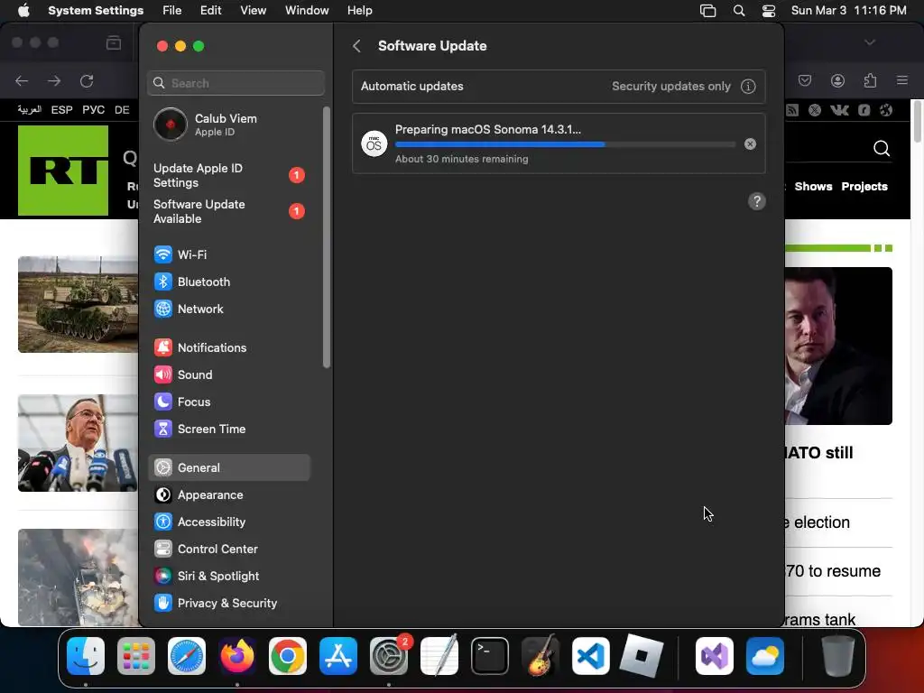Click the Automatic updates info icon
The image size is (924, 693).
click(x=748, y=87)
